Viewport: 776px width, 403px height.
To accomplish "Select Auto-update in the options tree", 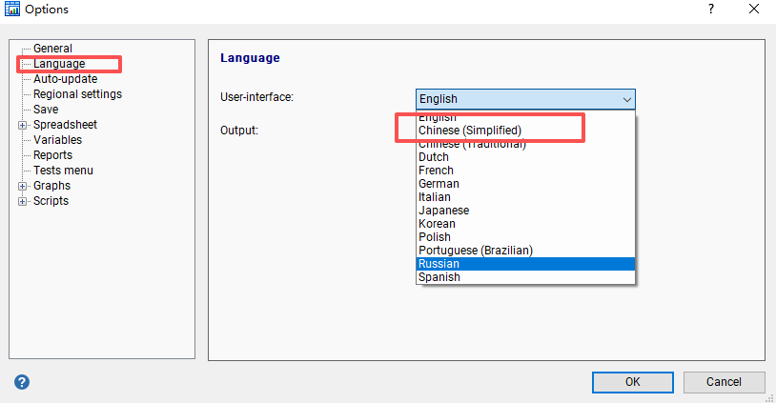I will (x=66, y=79).
